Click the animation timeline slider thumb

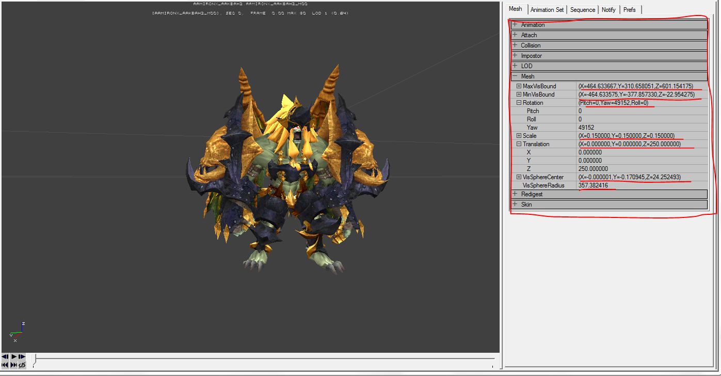pyautogui.click(x=34, y=359)
